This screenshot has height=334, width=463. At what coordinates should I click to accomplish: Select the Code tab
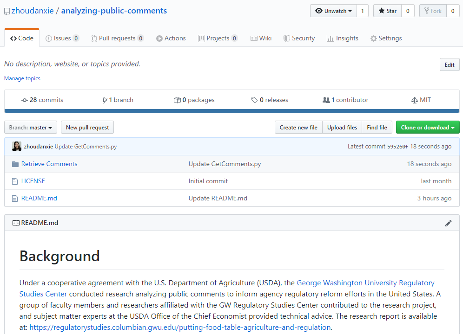point(22,39)
